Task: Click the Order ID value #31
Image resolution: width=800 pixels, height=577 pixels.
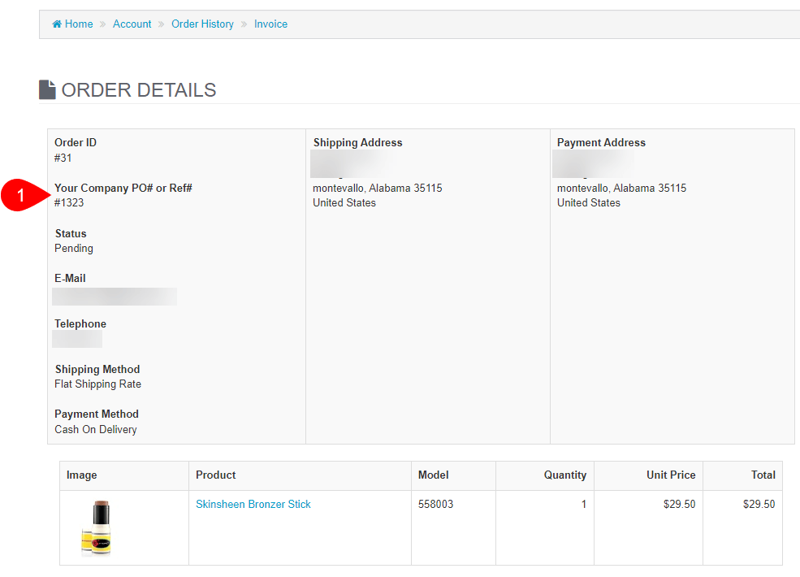Action: 63,158
